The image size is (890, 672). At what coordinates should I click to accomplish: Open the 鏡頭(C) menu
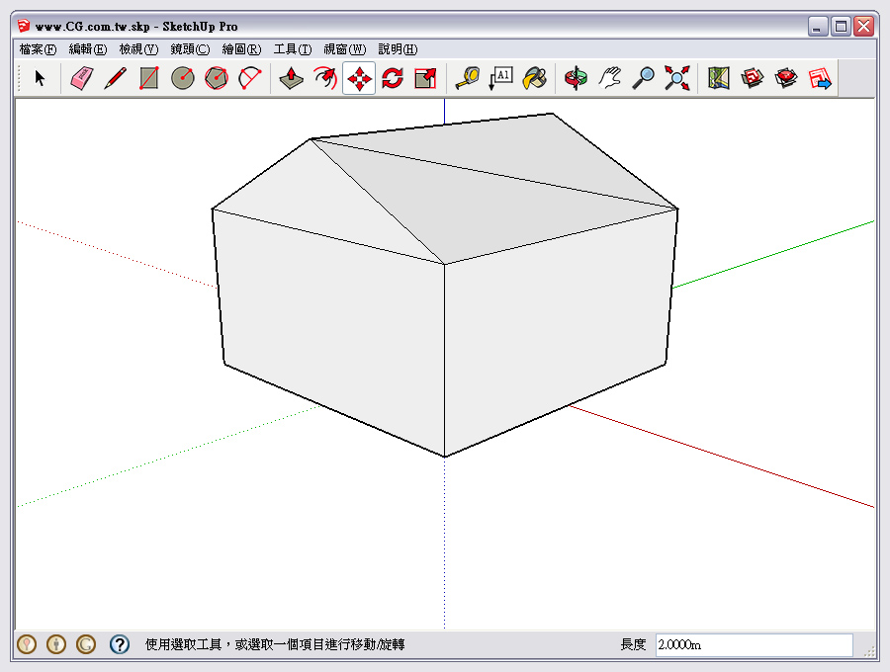click(190, 49)
